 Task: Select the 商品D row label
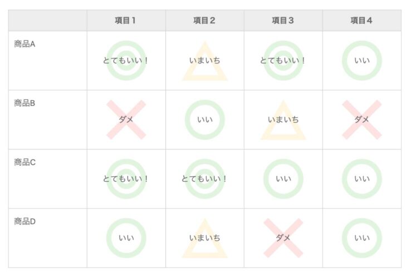pos(25,221)
